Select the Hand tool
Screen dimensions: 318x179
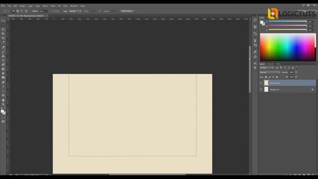click(3, 100)
